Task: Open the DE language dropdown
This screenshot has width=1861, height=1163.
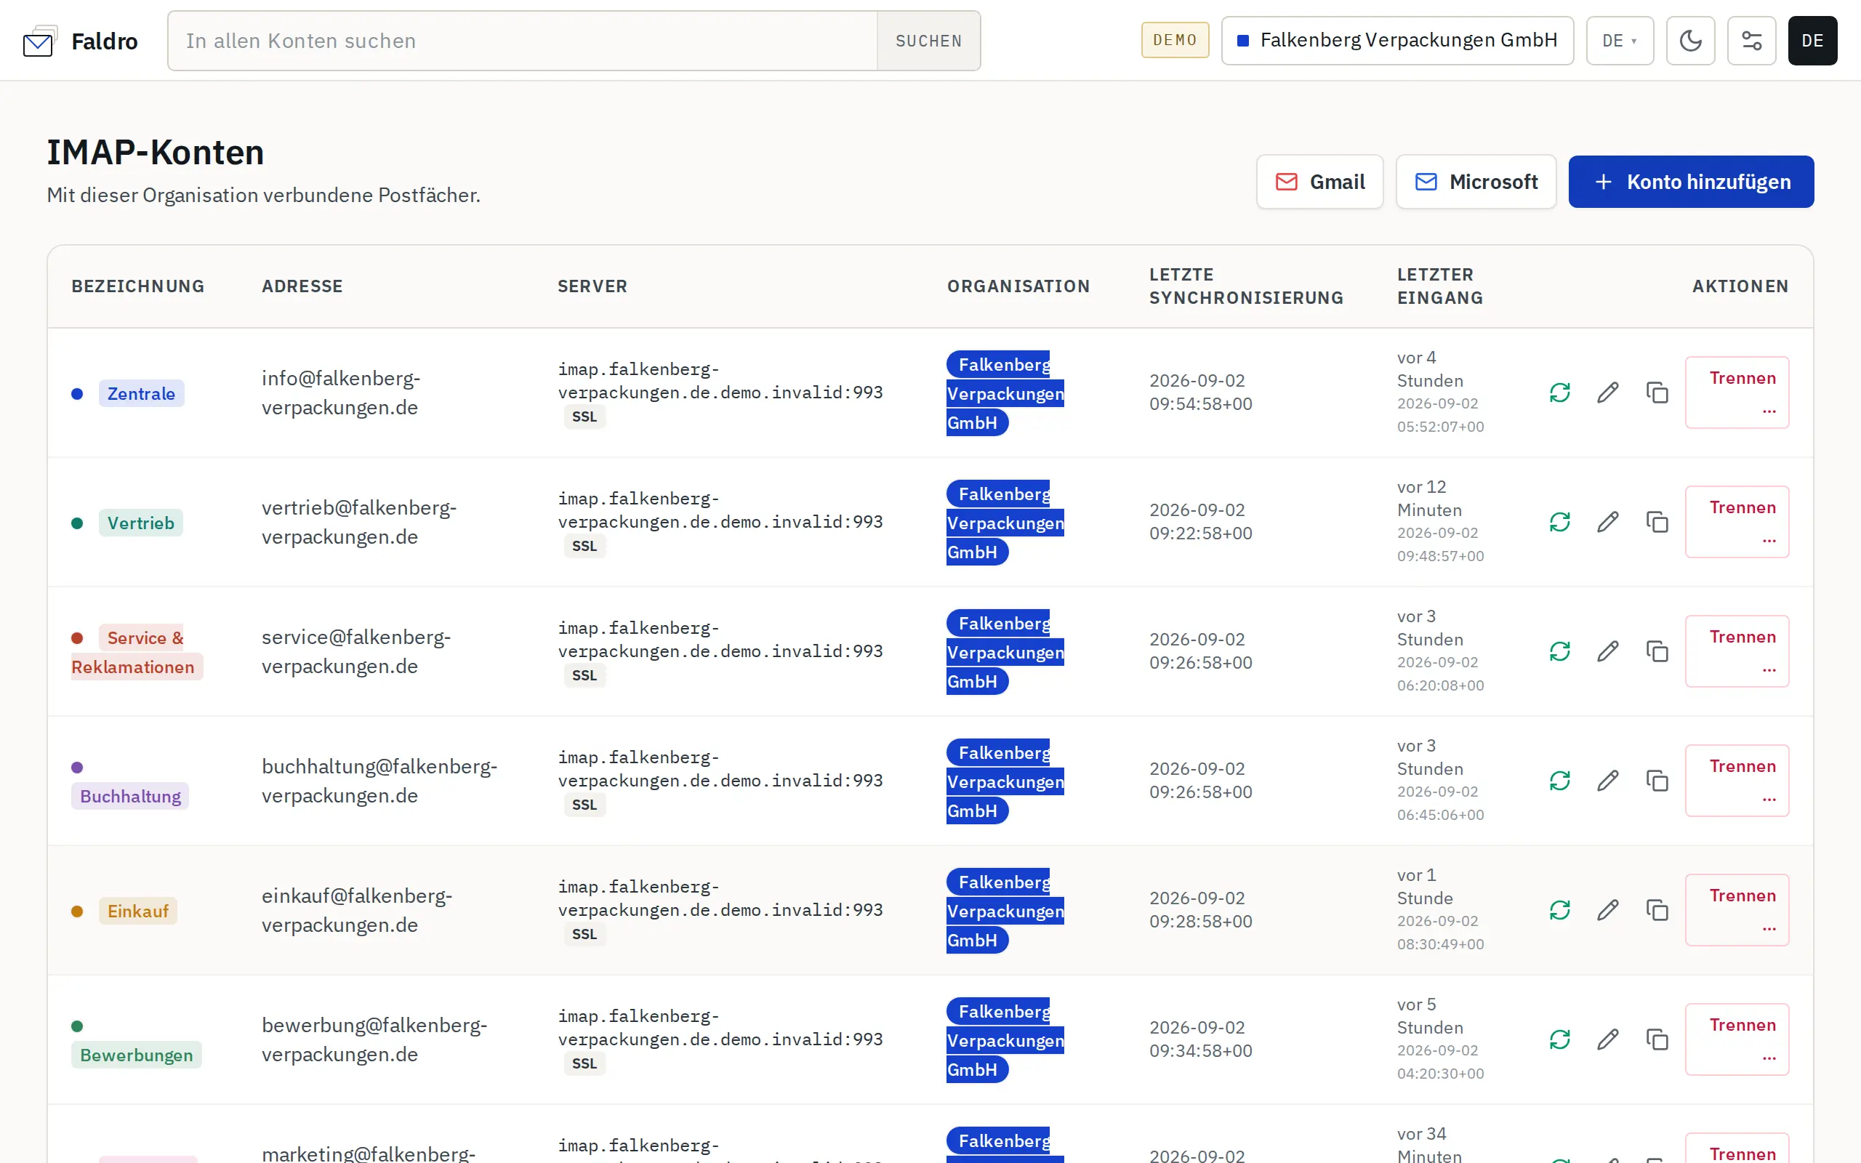Action: pyautogui.click(x=1620, y=41)
